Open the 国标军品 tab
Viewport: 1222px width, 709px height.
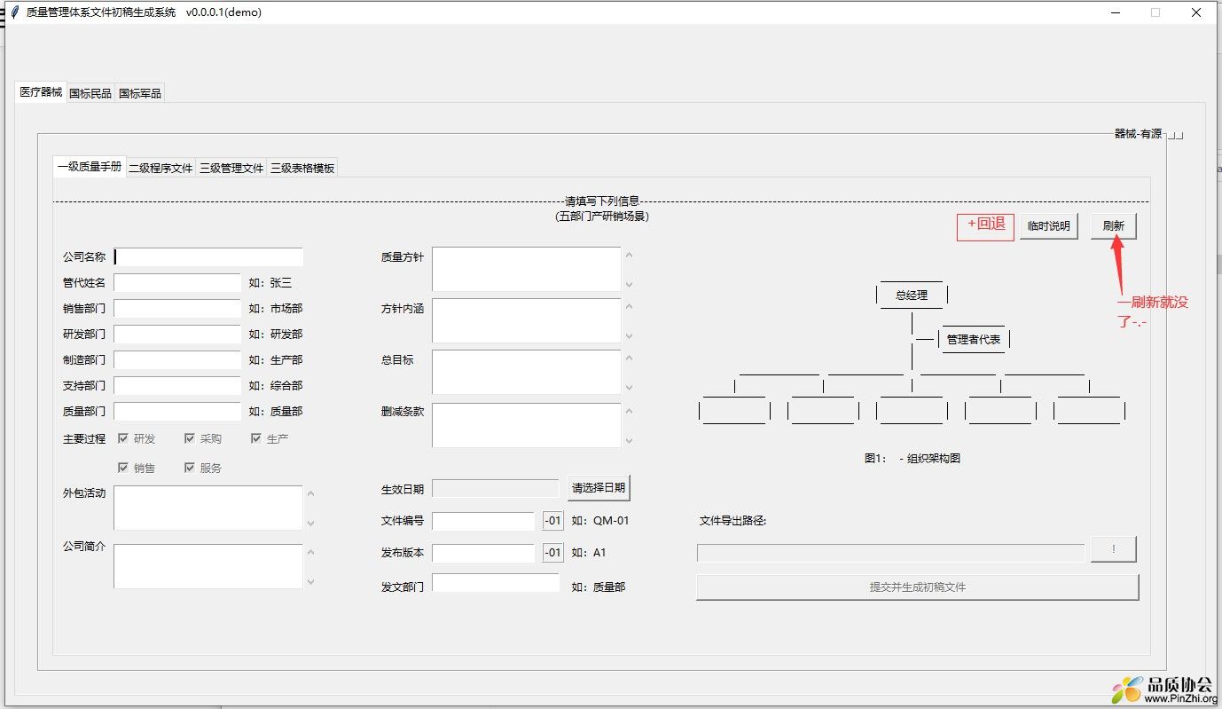[140, 93]
